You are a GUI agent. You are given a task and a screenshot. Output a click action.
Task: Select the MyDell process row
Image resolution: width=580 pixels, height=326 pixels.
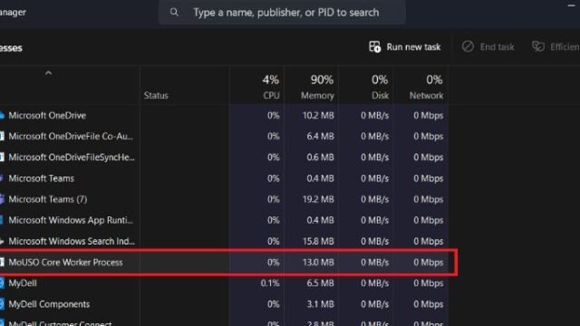point(224,283)
